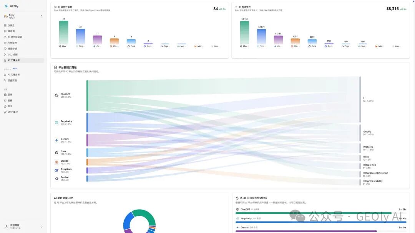The height and width of the screenshot is (233, 415).
Task: Click the Claude bar showing 8 orders
Action: [x=115, y=41]
